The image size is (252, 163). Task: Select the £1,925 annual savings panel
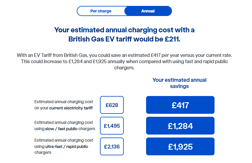point(180,146)
